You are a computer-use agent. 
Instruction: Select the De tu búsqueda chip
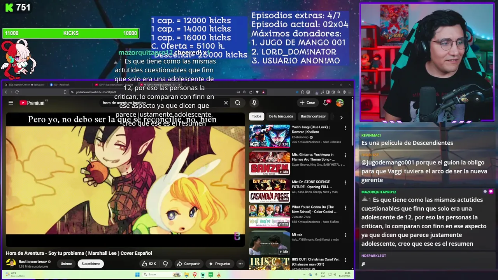[281, 116]
